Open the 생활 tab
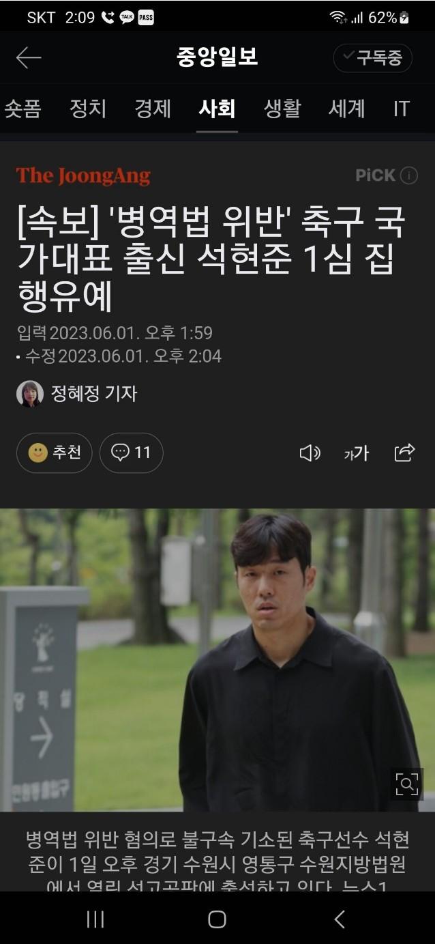 282,109
